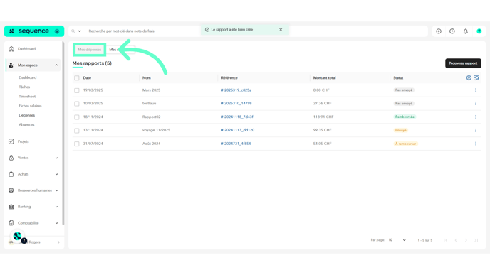
Task: Open row actions for testlauu
Action: (476, 104)
